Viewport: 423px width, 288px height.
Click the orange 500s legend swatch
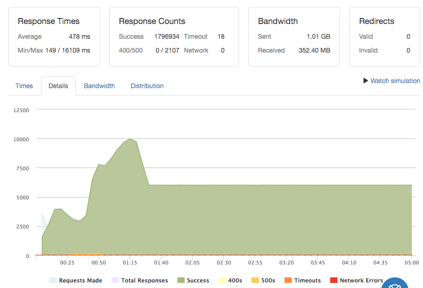point(255,280)
